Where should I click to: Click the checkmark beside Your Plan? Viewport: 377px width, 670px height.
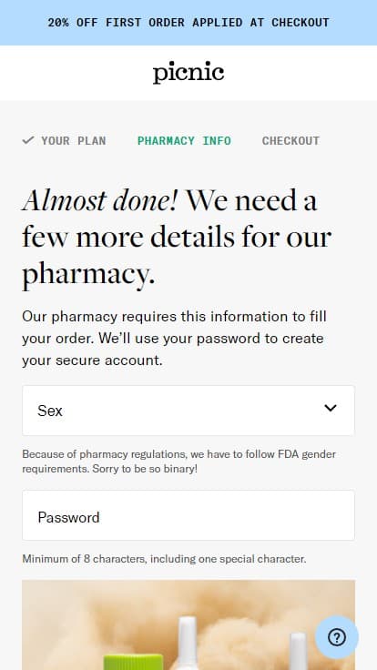(28, 140)
